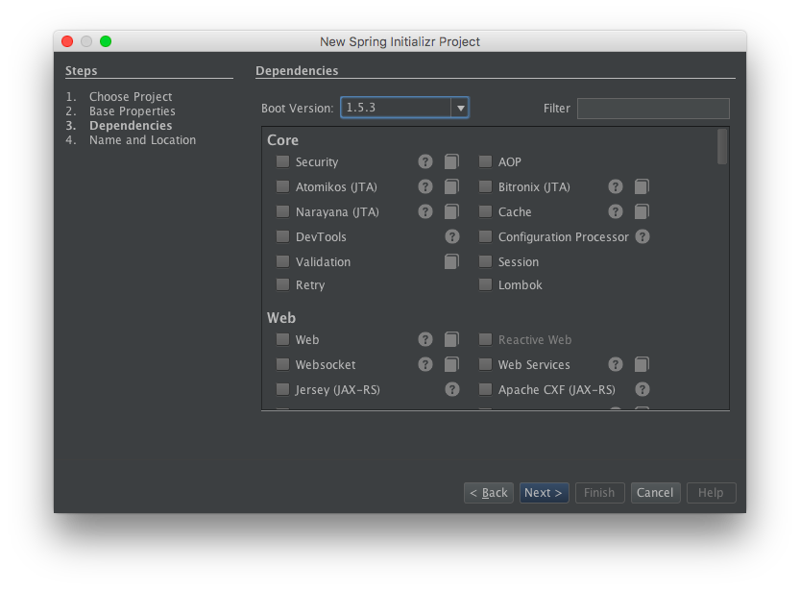Click the Core section heading
This screenshot has height=590, width=800.
click(x=282, y=140)
